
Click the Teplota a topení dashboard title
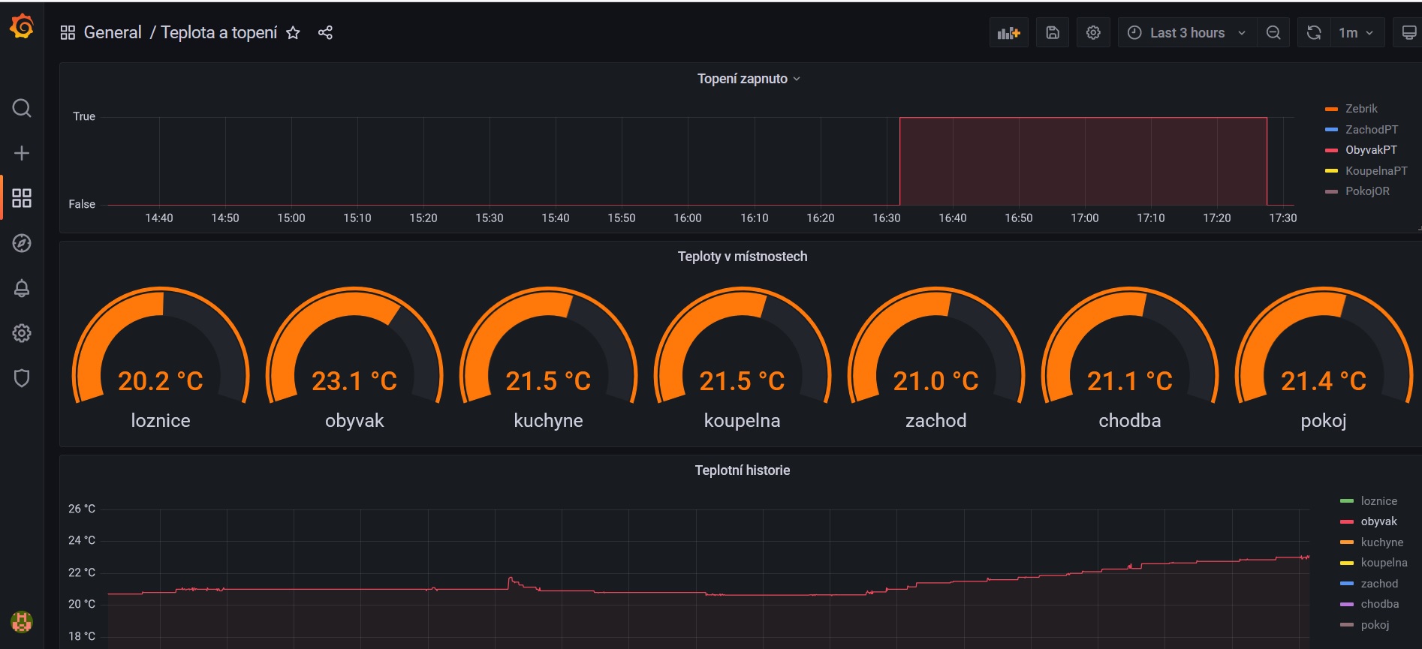point(219,32)
